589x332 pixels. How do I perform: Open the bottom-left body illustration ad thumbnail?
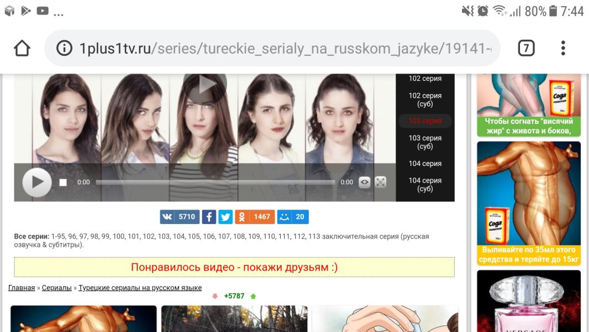83,319
